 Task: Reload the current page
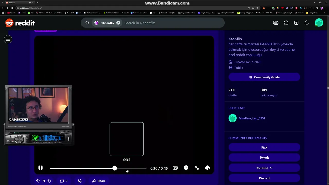[x=12, y=8]
